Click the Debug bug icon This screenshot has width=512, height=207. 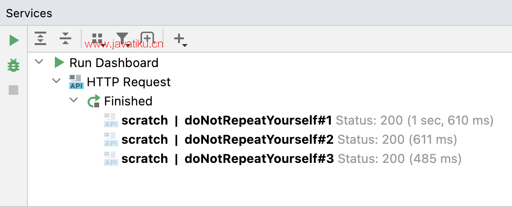13,65
